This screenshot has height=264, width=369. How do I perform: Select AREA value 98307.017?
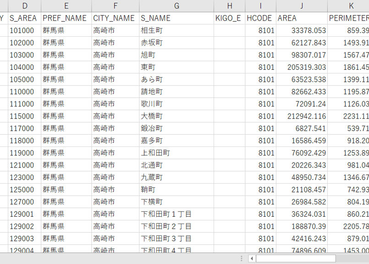click(302, 55)
